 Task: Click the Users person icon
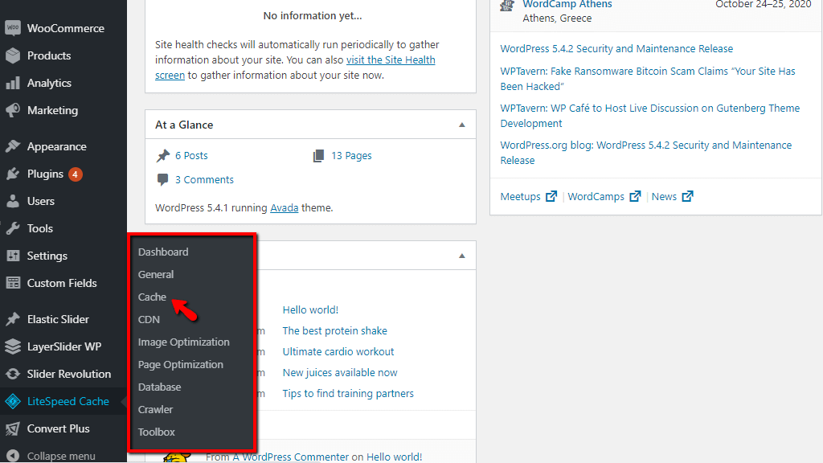click(x=13, y=201)
